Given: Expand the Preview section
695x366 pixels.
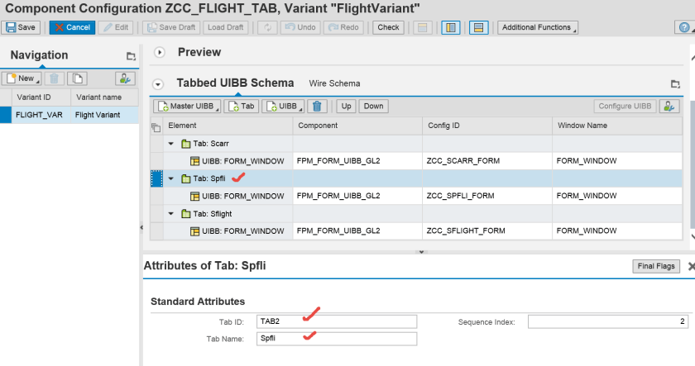Looking at the screenshot, I should coord(160,52).
